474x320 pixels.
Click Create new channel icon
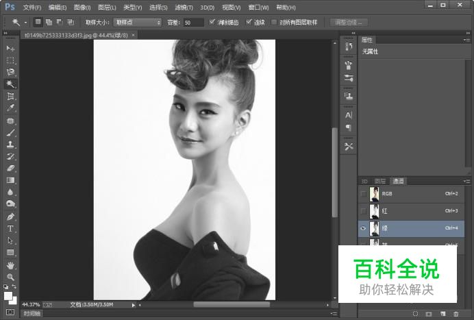coord(442,314)
